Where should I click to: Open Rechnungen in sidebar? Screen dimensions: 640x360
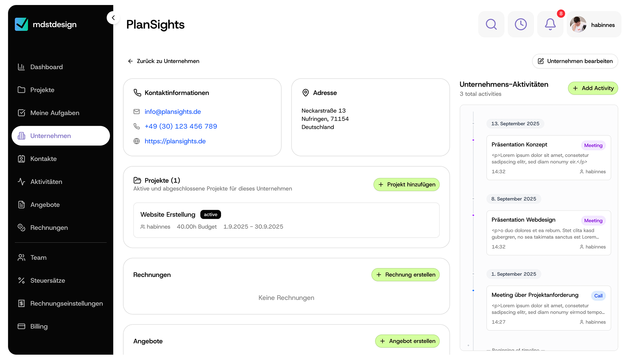pyautogui.click(x=49, y=228)
